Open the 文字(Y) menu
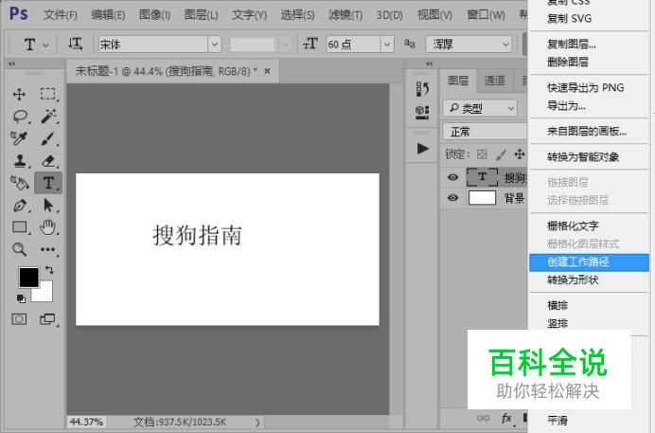The height and width of the screenshot is (433, 655). coord(249,15)
